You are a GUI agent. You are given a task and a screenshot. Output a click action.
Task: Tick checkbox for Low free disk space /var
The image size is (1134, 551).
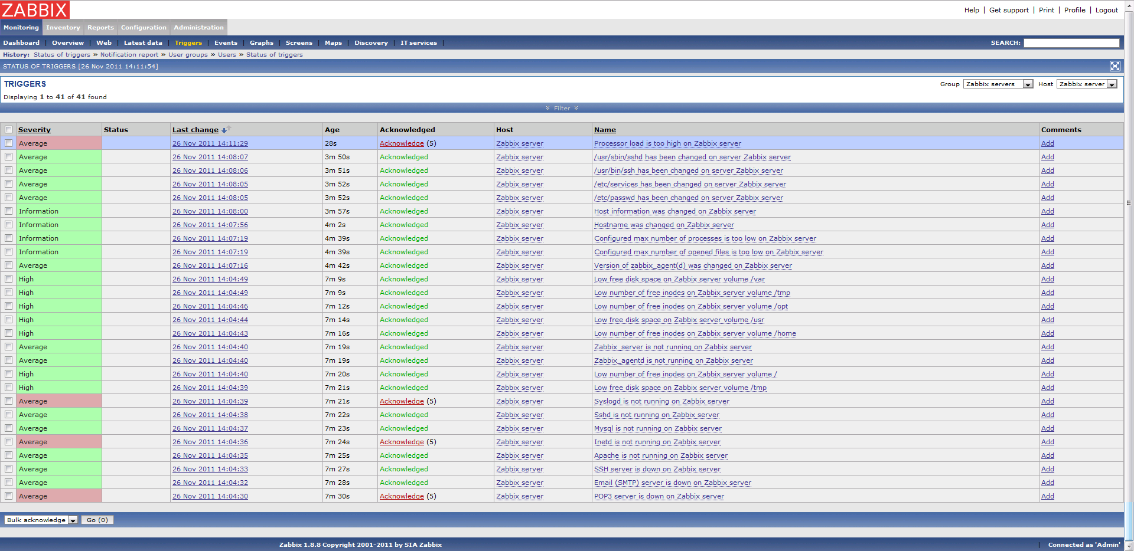[9, 279]
